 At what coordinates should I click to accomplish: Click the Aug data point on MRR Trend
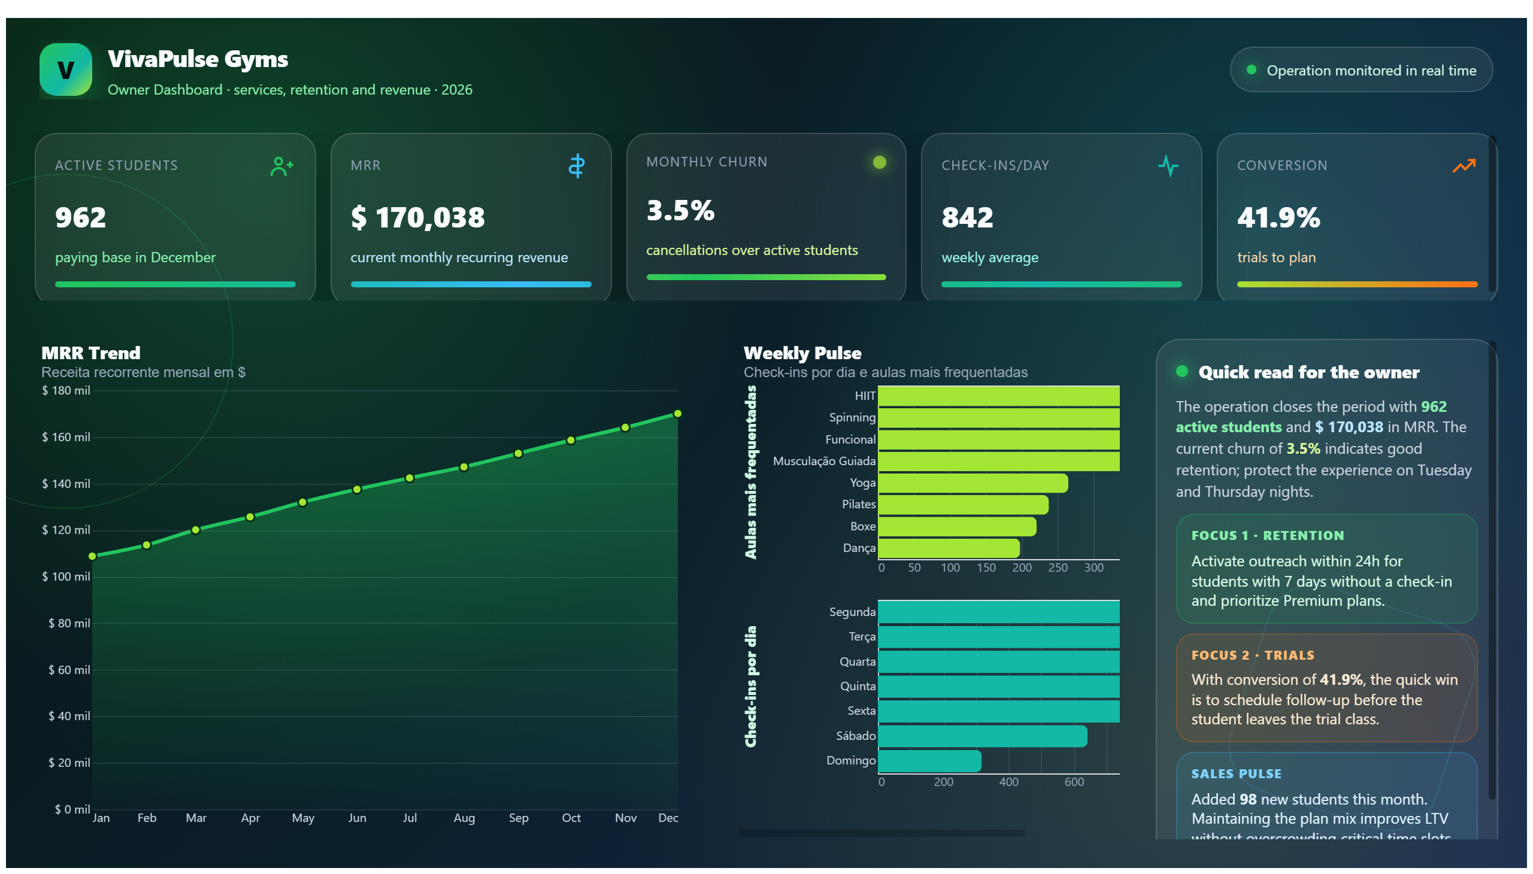(464, 467)
